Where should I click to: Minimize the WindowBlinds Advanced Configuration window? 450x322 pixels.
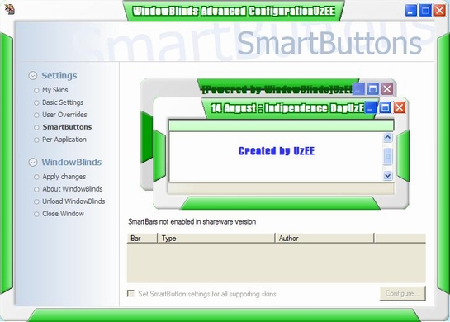[411, 11]
